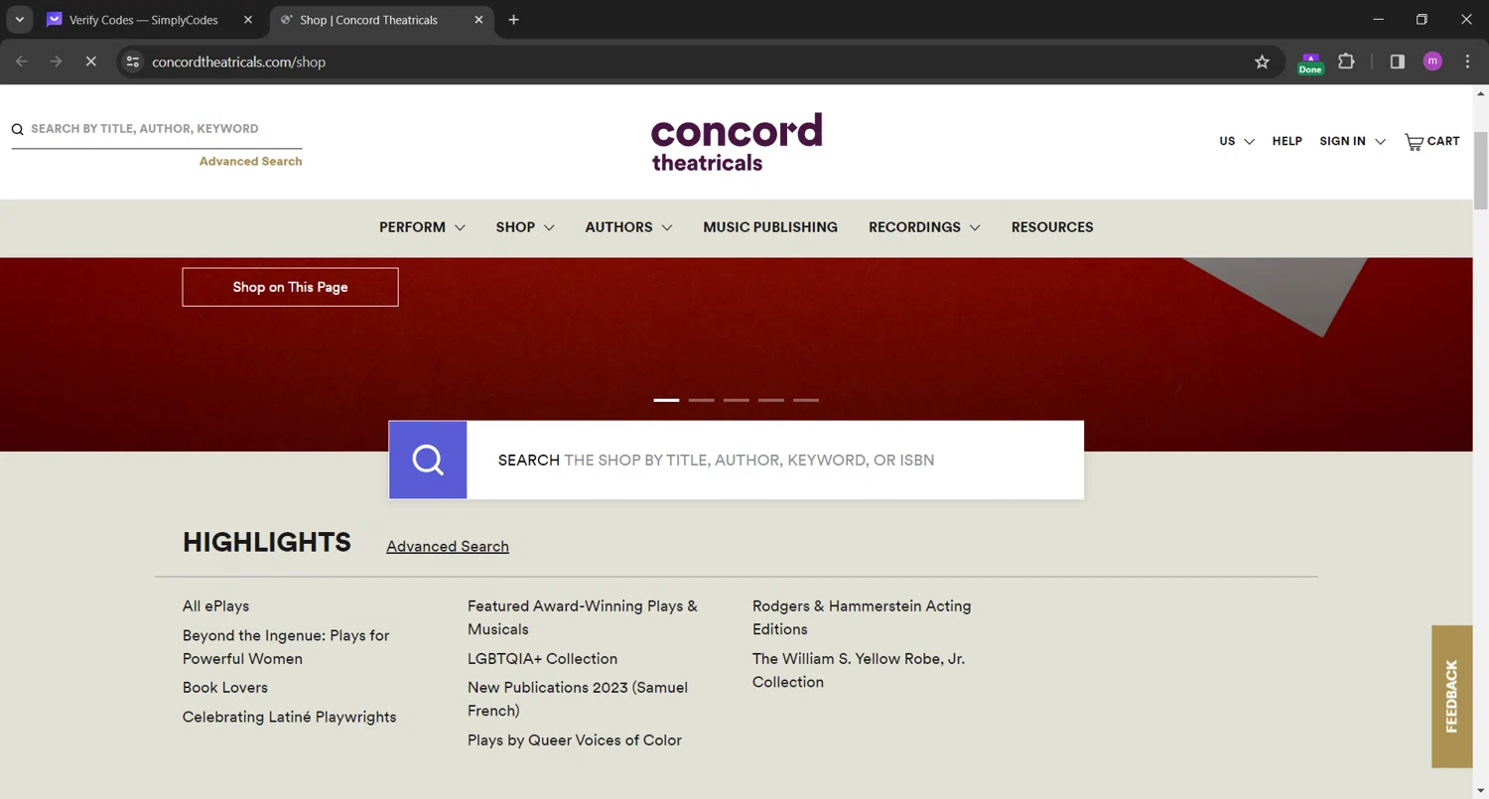Screen dimensions: 1489x799
Task: Open the Chrome profile avatar
Action: (x=1432, y=62)
